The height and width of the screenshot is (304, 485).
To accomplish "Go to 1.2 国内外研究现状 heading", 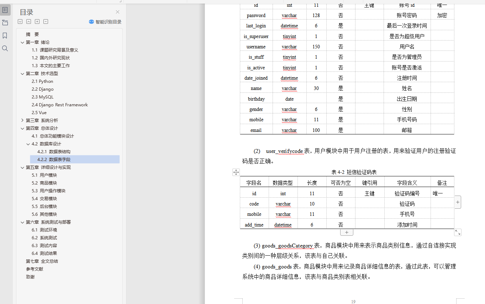I will coord(51,58).
